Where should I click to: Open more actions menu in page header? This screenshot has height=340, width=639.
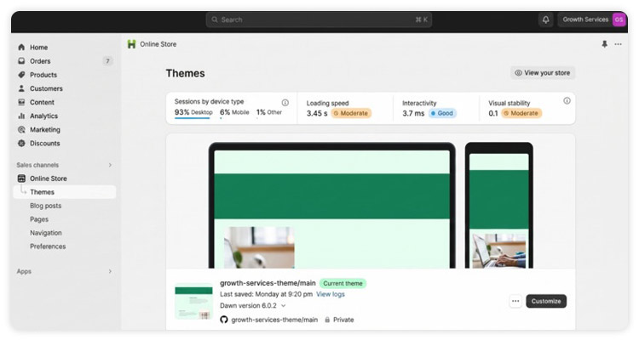tap(619, 44)
